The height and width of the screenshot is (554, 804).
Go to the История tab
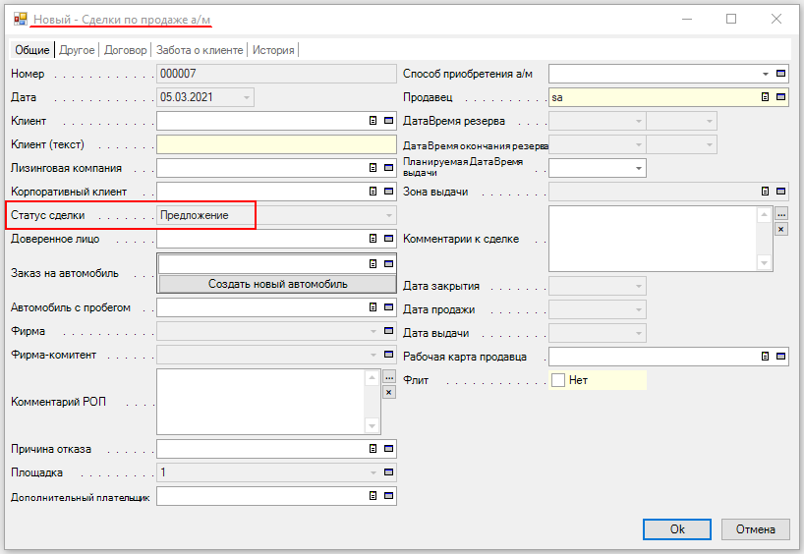point(273,50)
